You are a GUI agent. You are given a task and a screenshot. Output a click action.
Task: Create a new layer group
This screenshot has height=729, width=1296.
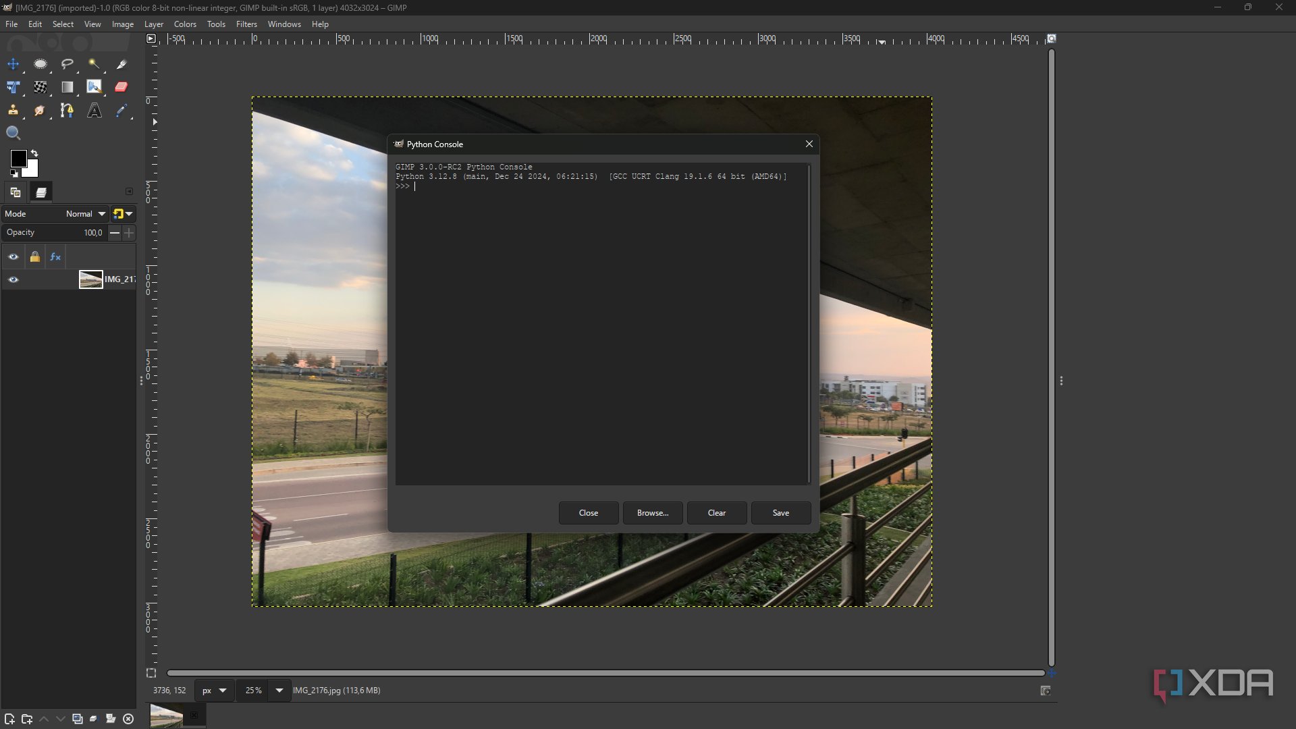(27, 719)
